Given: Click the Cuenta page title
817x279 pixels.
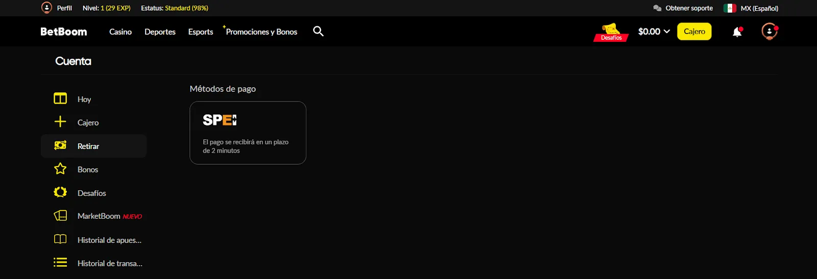Looking at the screenshot, I should click(x=73, y=61).
